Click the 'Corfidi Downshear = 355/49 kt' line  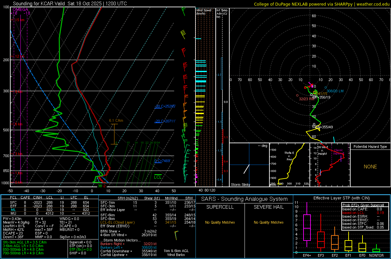pyautogui.click(x=129, y=251)
